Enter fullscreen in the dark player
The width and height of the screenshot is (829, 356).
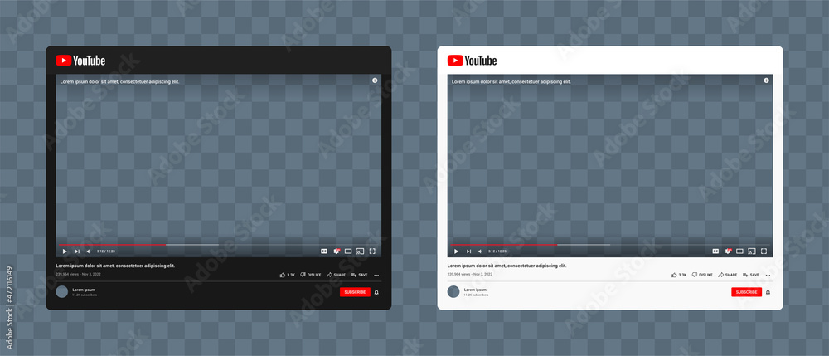[372, 251]
